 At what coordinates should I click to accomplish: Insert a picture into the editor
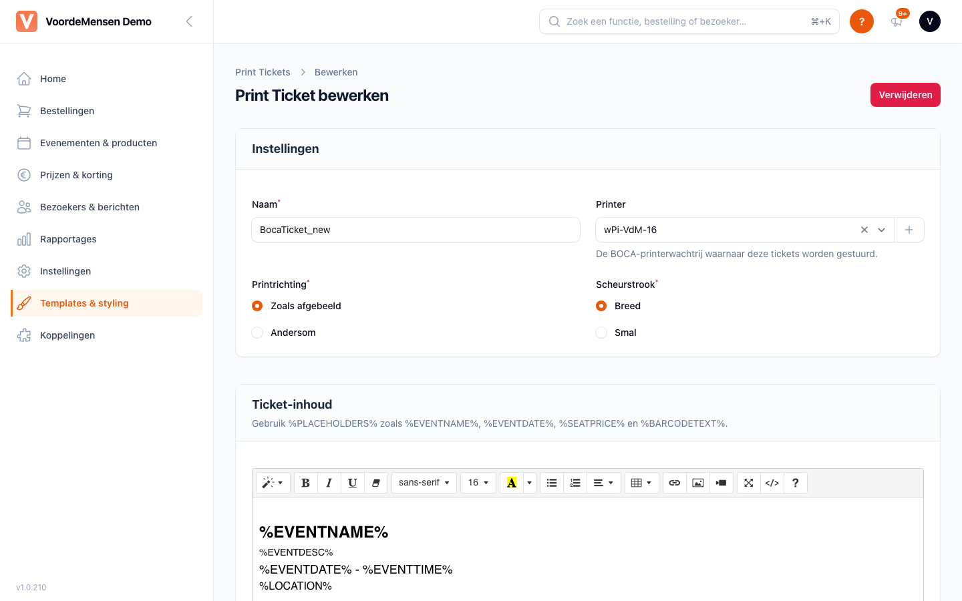(x=698, y=483)
